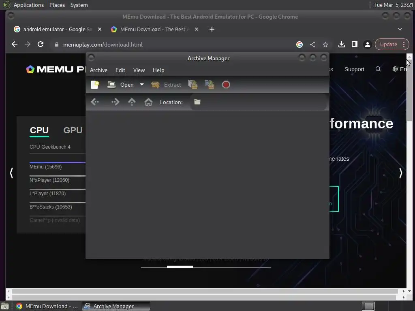The width and height of the screenshot is (415, 311).
Task: Toggle Chrome side panel icon
Action: [354, 45]
